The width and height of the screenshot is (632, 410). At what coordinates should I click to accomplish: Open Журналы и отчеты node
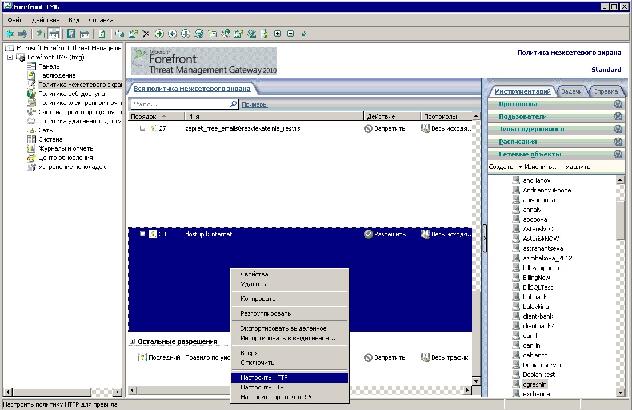point(66,148)
